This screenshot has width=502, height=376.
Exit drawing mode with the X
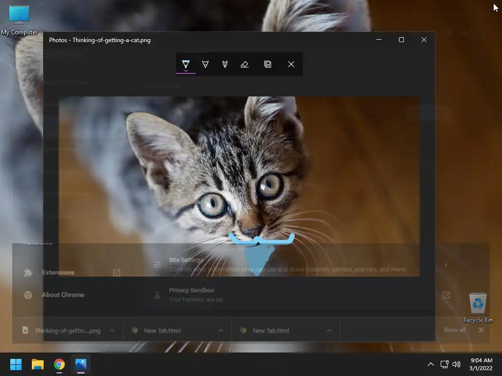[291, 64]
